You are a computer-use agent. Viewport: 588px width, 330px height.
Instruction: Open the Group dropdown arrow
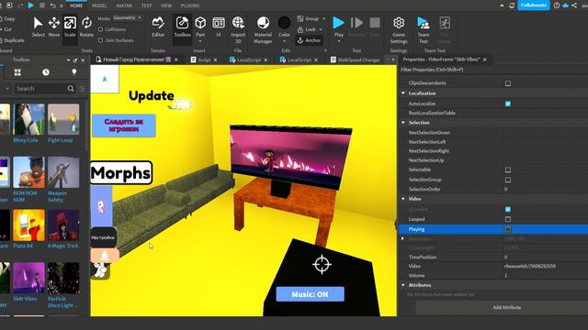324,18
